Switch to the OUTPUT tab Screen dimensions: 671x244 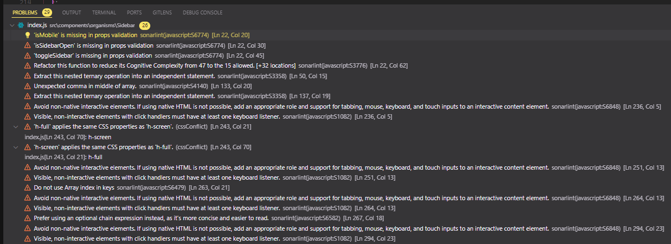coord(72,12)
